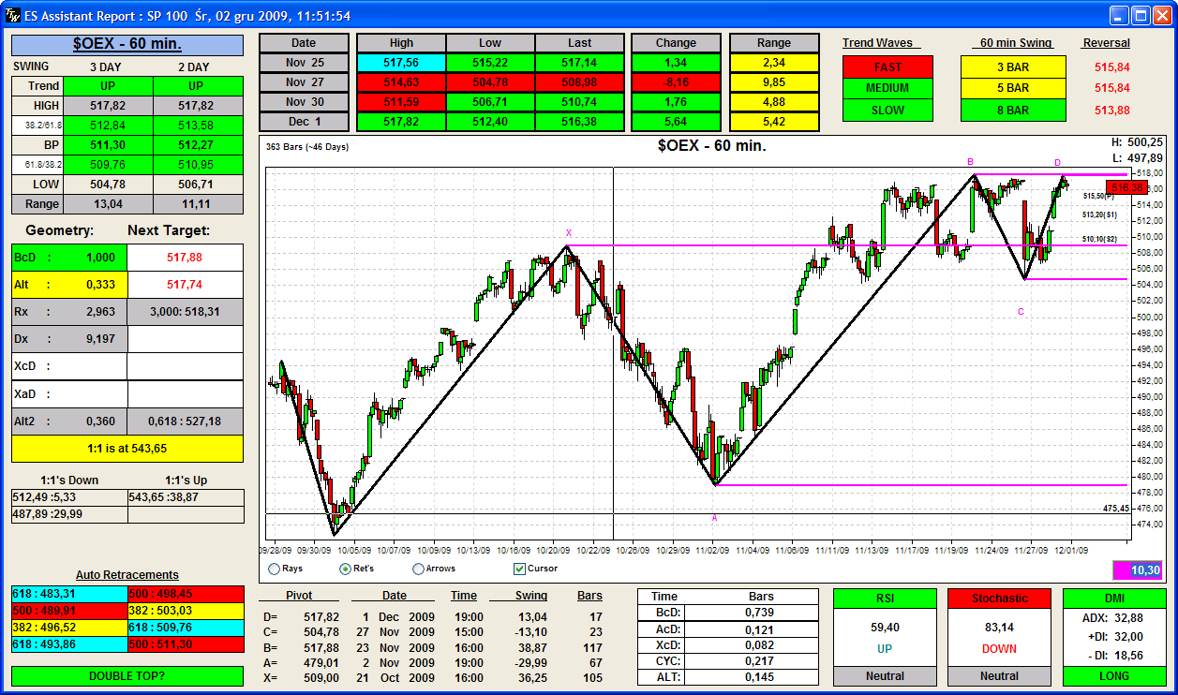Maximize the ES Assistant Report window
This screenshot has width=1178, height=695.
tap(1140, 16)
